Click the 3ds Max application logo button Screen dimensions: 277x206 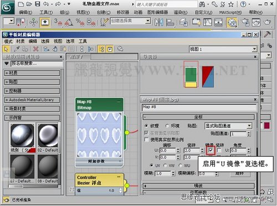pyautogui.click(x=8, y=7)
